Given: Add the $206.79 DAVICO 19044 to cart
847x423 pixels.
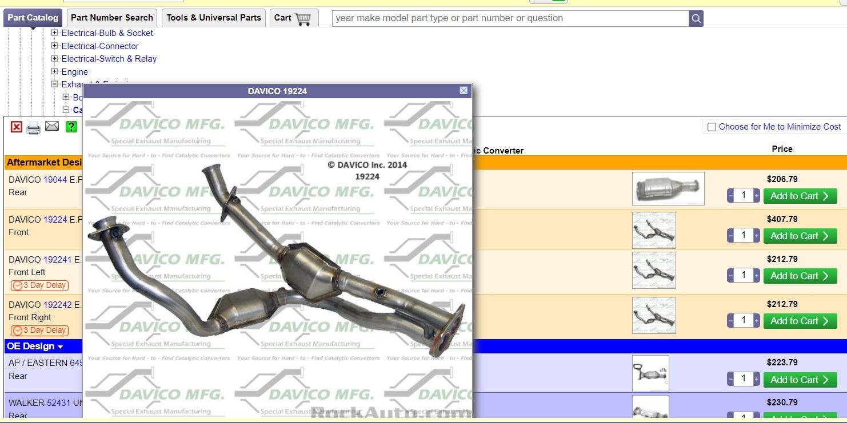Looking at the screenshot, I should 800,196.
